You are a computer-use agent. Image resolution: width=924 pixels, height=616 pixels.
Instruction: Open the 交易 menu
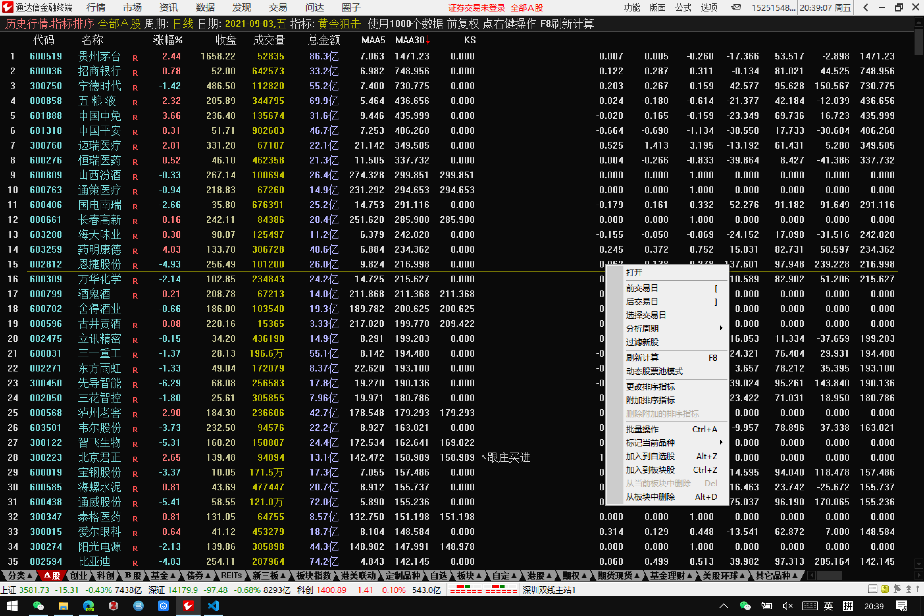tap(278, 7)
